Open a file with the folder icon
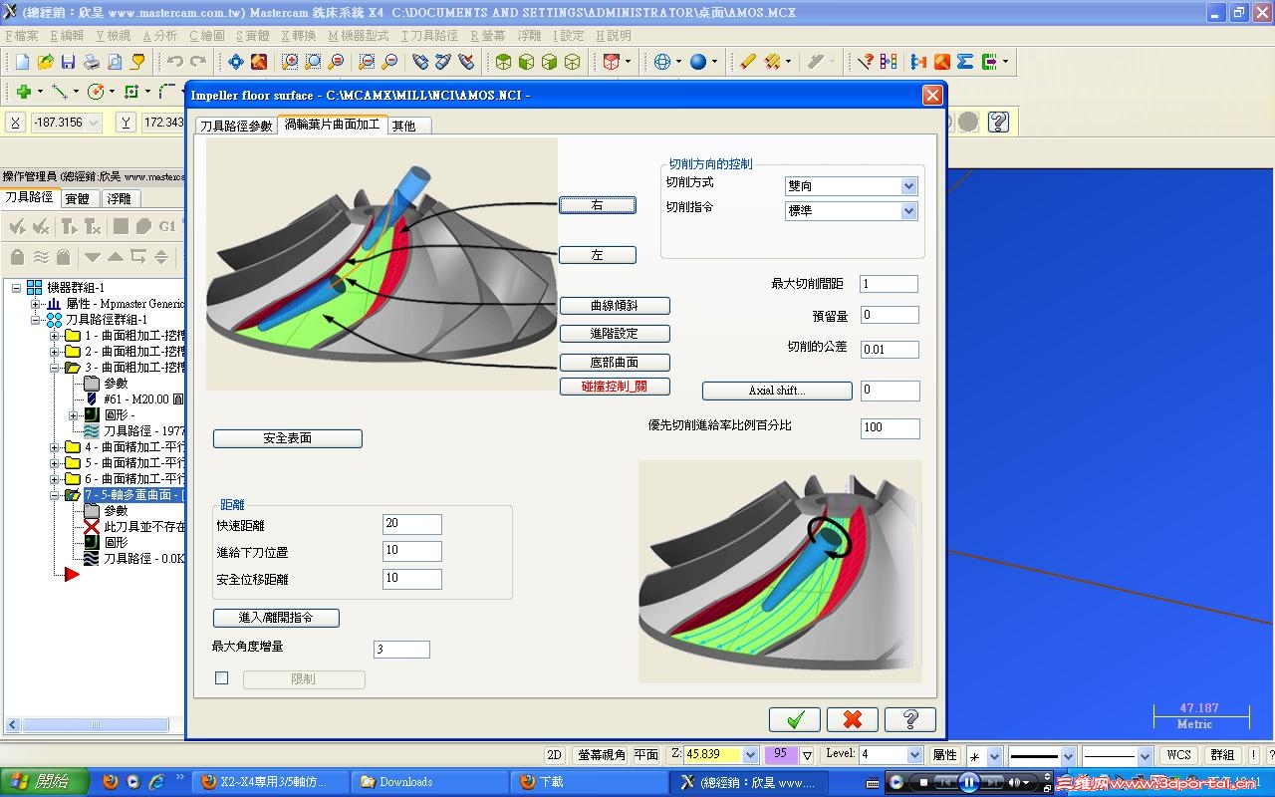Viewport: 1275px width, 797px height. [45, 62]
